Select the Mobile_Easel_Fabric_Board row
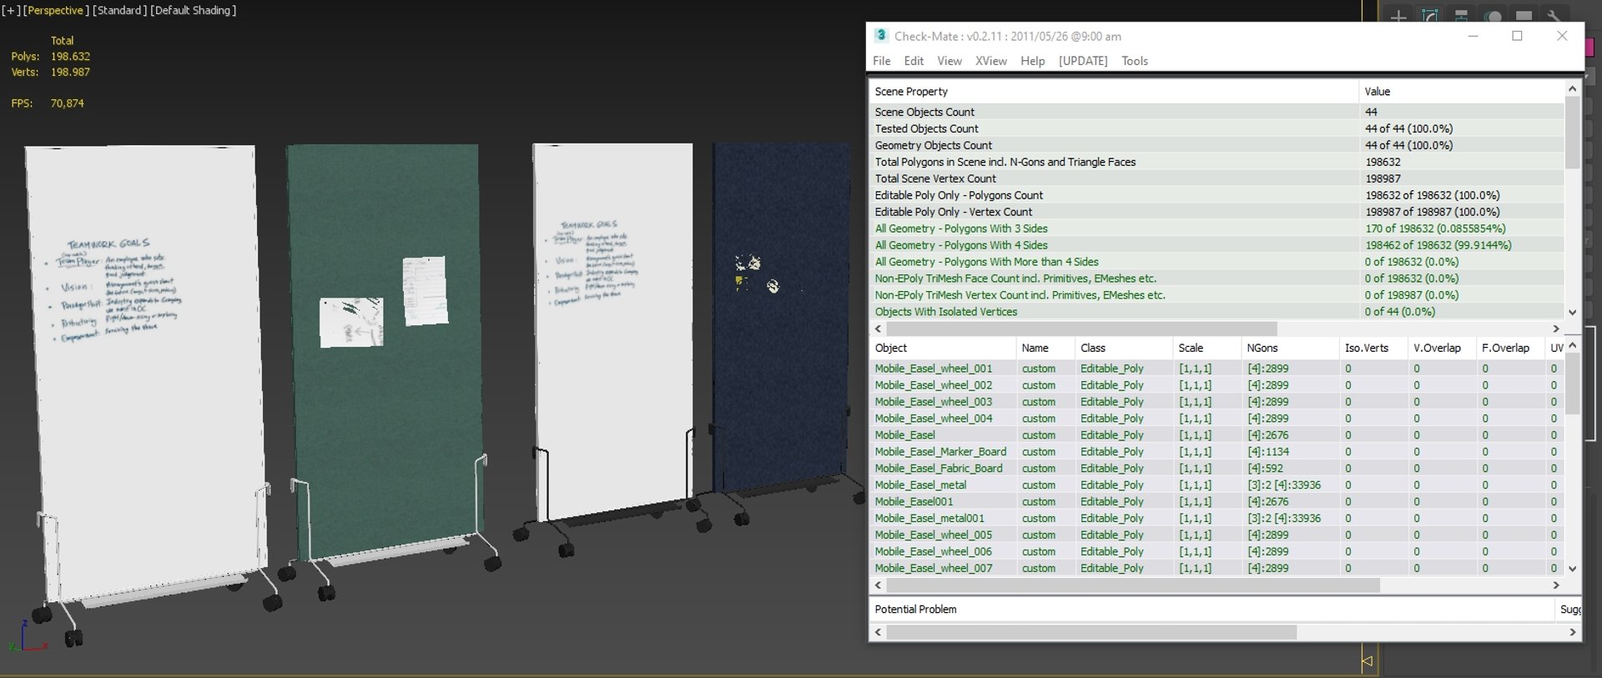This screenshot has width=1602, height=678. (1216, 468)
